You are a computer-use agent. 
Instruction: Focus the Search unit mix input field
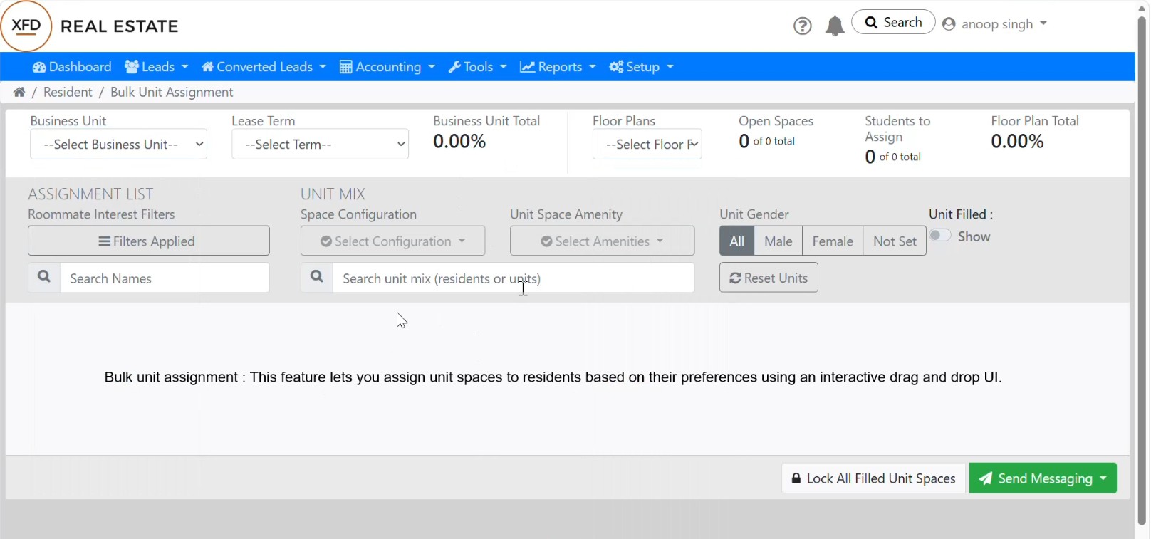point(514,278)
